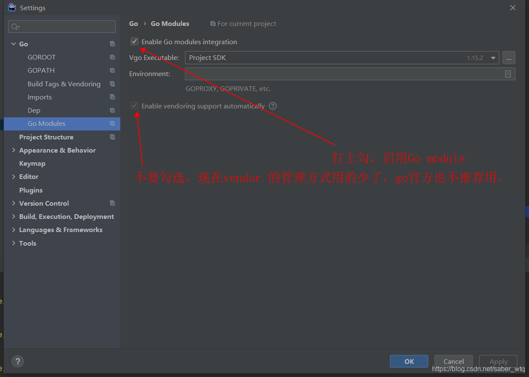The width and height of the screenshot is (529, 377).
Task: Click the GoLand logo in the title bar
Action: [x=12, y=8]
